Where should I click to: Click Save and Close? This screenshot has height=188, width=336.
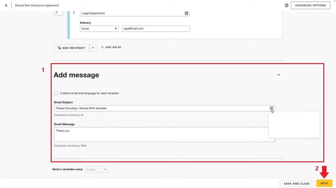pyautogui.click(x=296, y=183)
